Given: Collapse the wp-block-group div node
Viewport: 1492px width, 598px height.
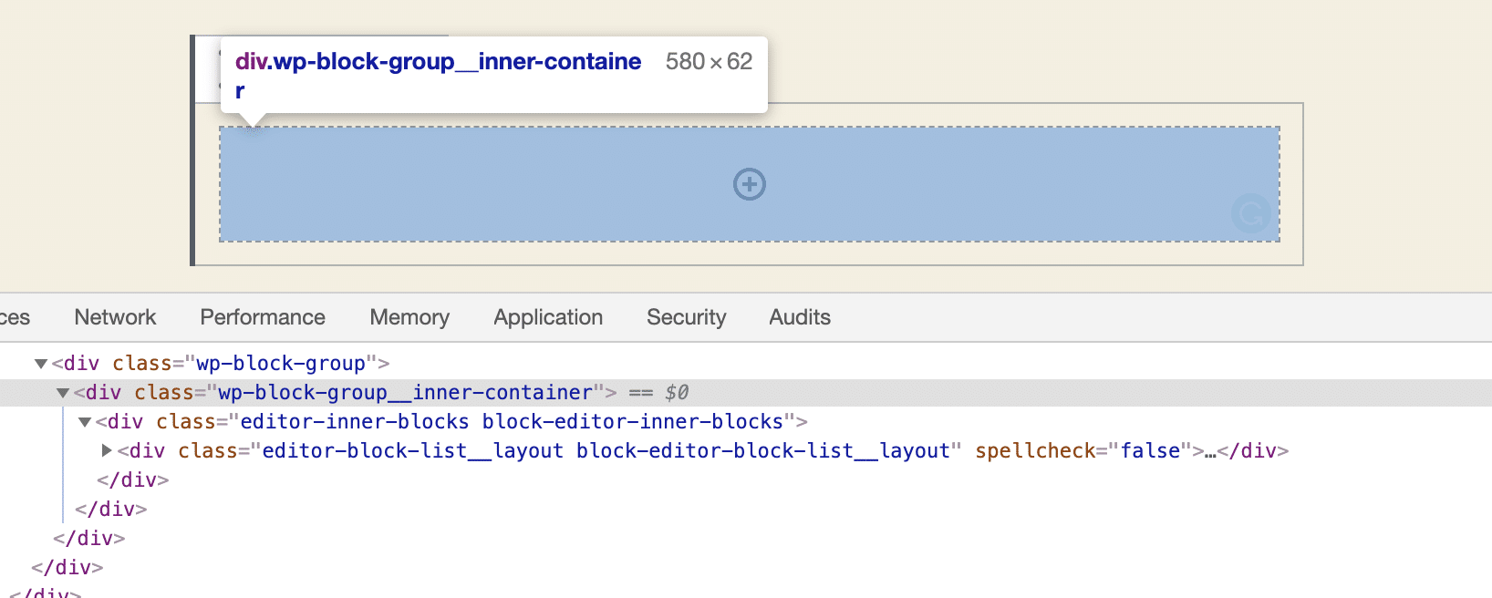Looking at the screenshot, I should pyautogui.click(x=41, y=364).
